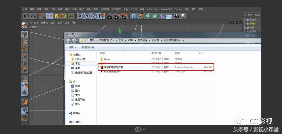Enable Axis mode L-shaped icon
Viewport: 282px width, 134px height.
coord(25,79)
